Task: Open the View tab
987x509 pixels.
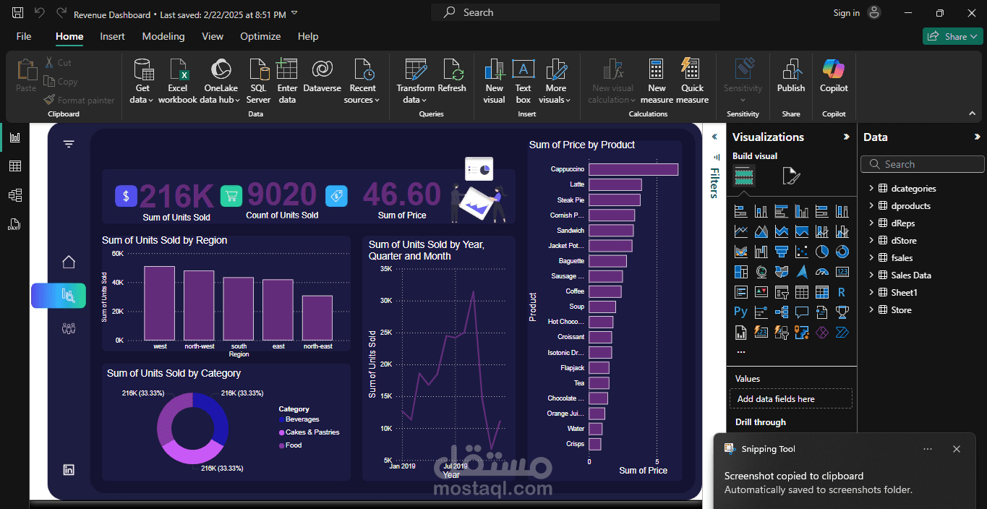Action: [213, 36]
